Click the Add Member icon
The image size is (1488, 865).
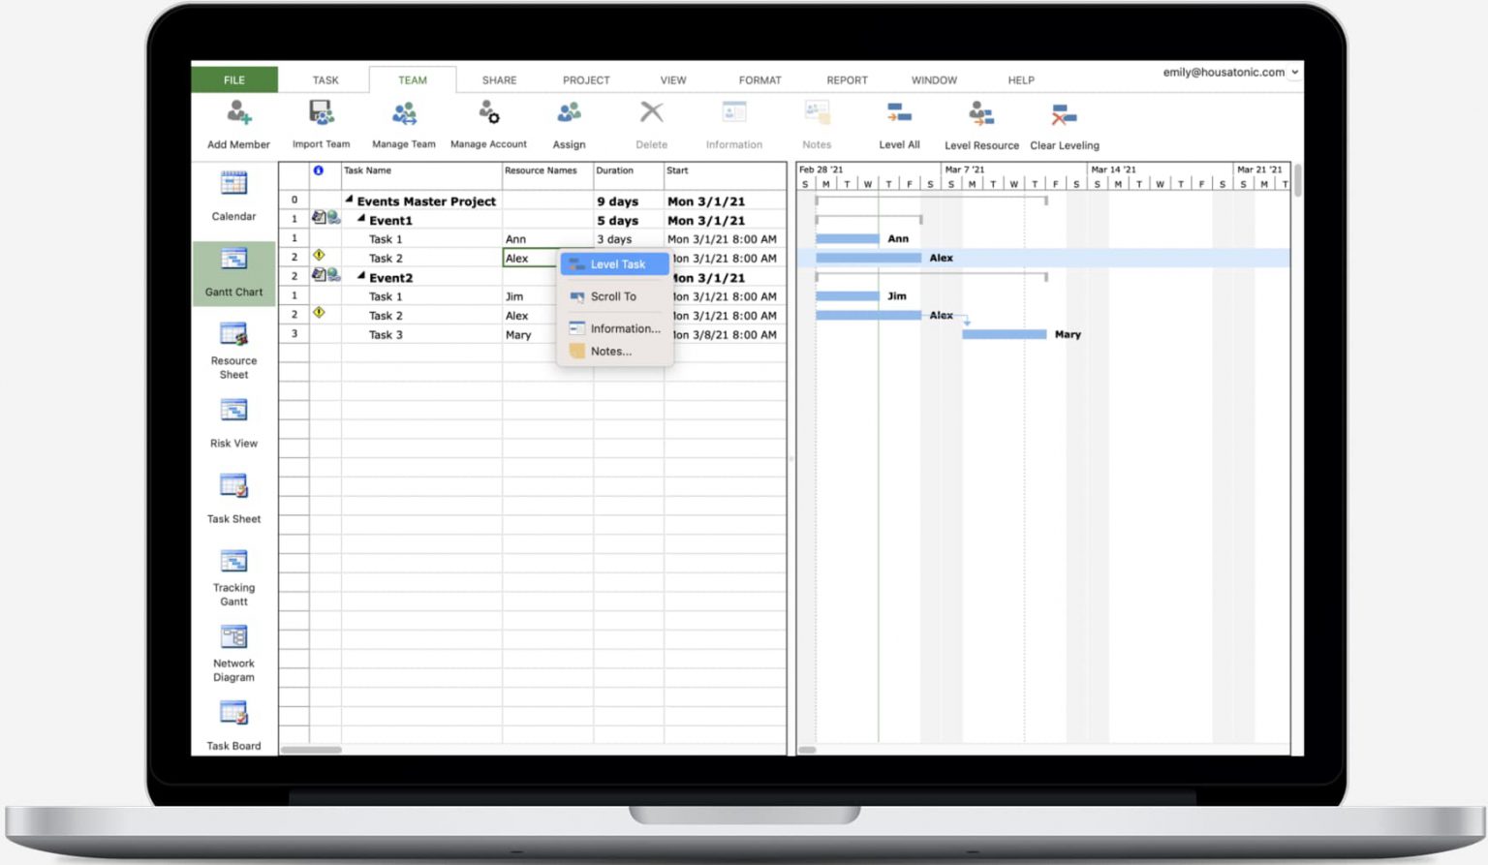237,118
